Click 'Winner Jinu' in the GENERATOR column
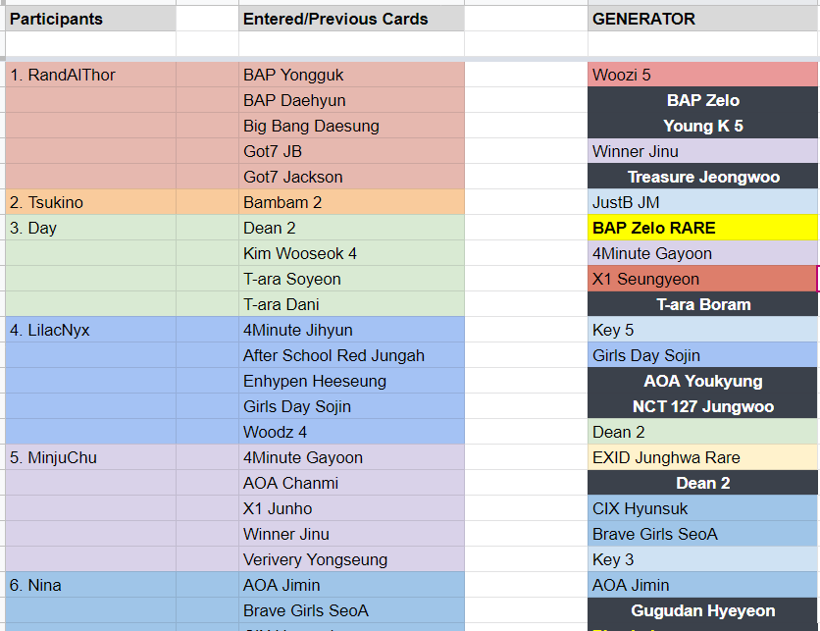 703,151
